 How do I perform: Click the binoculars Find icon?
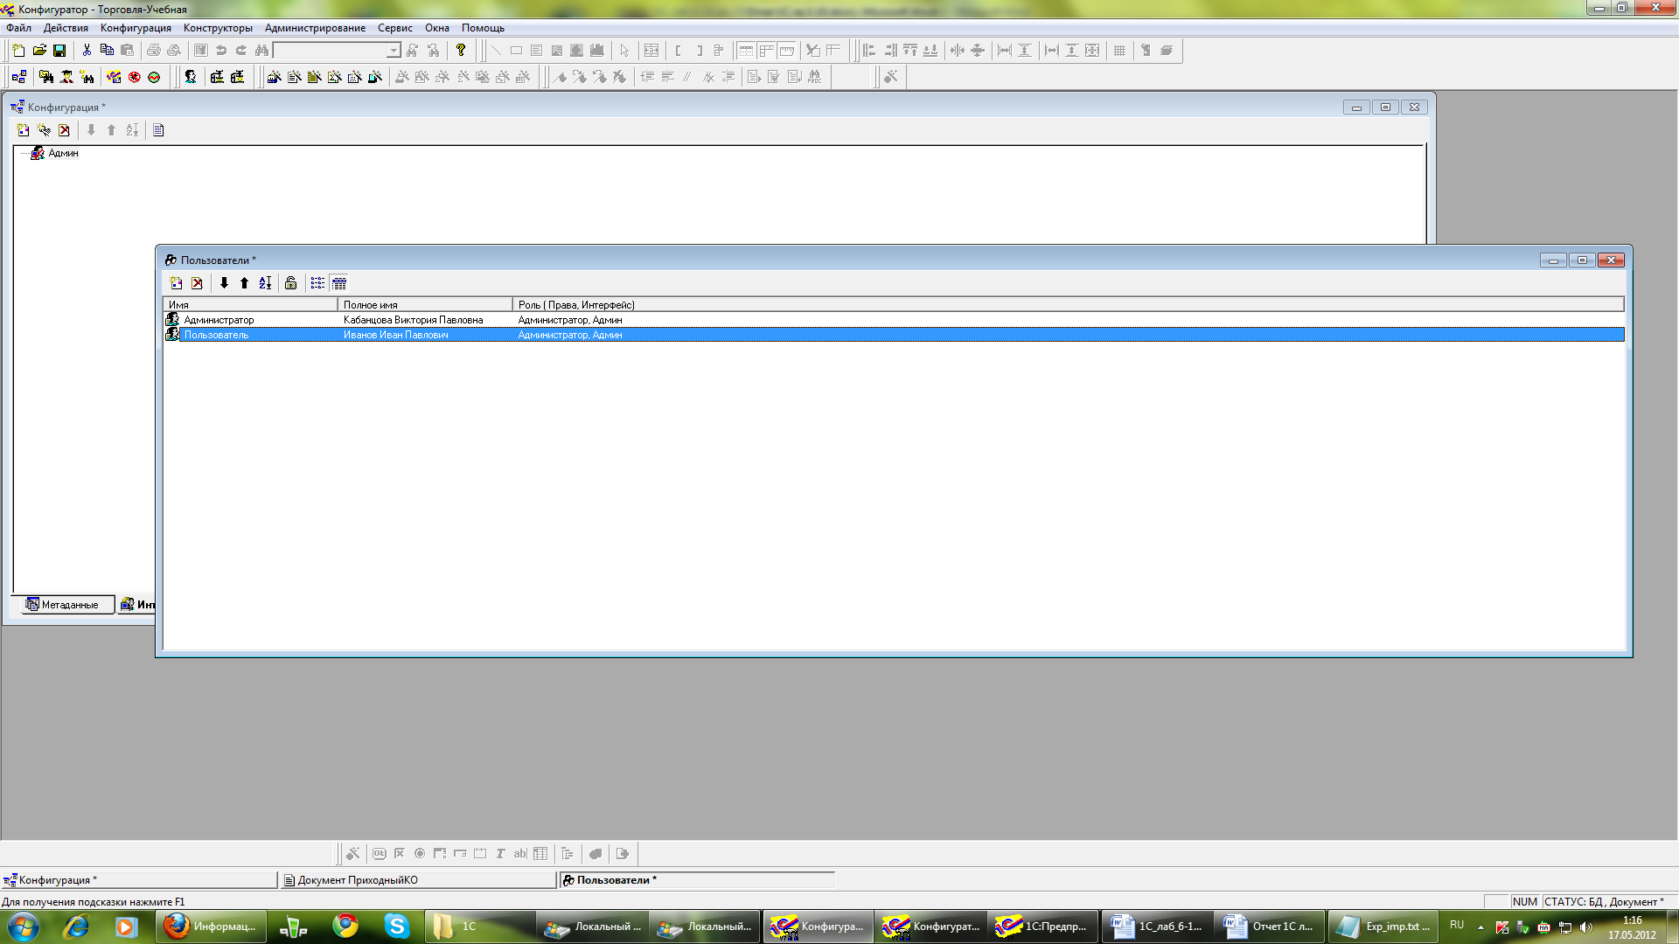[261, 51]
